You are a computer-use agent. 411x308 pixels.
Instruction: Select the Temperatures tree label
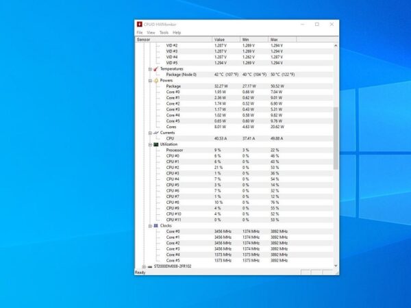click(x=172, y=69)
